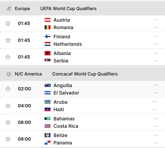Click the N/C America globe icon
This screenshot has width=165, height=148.
9,74
